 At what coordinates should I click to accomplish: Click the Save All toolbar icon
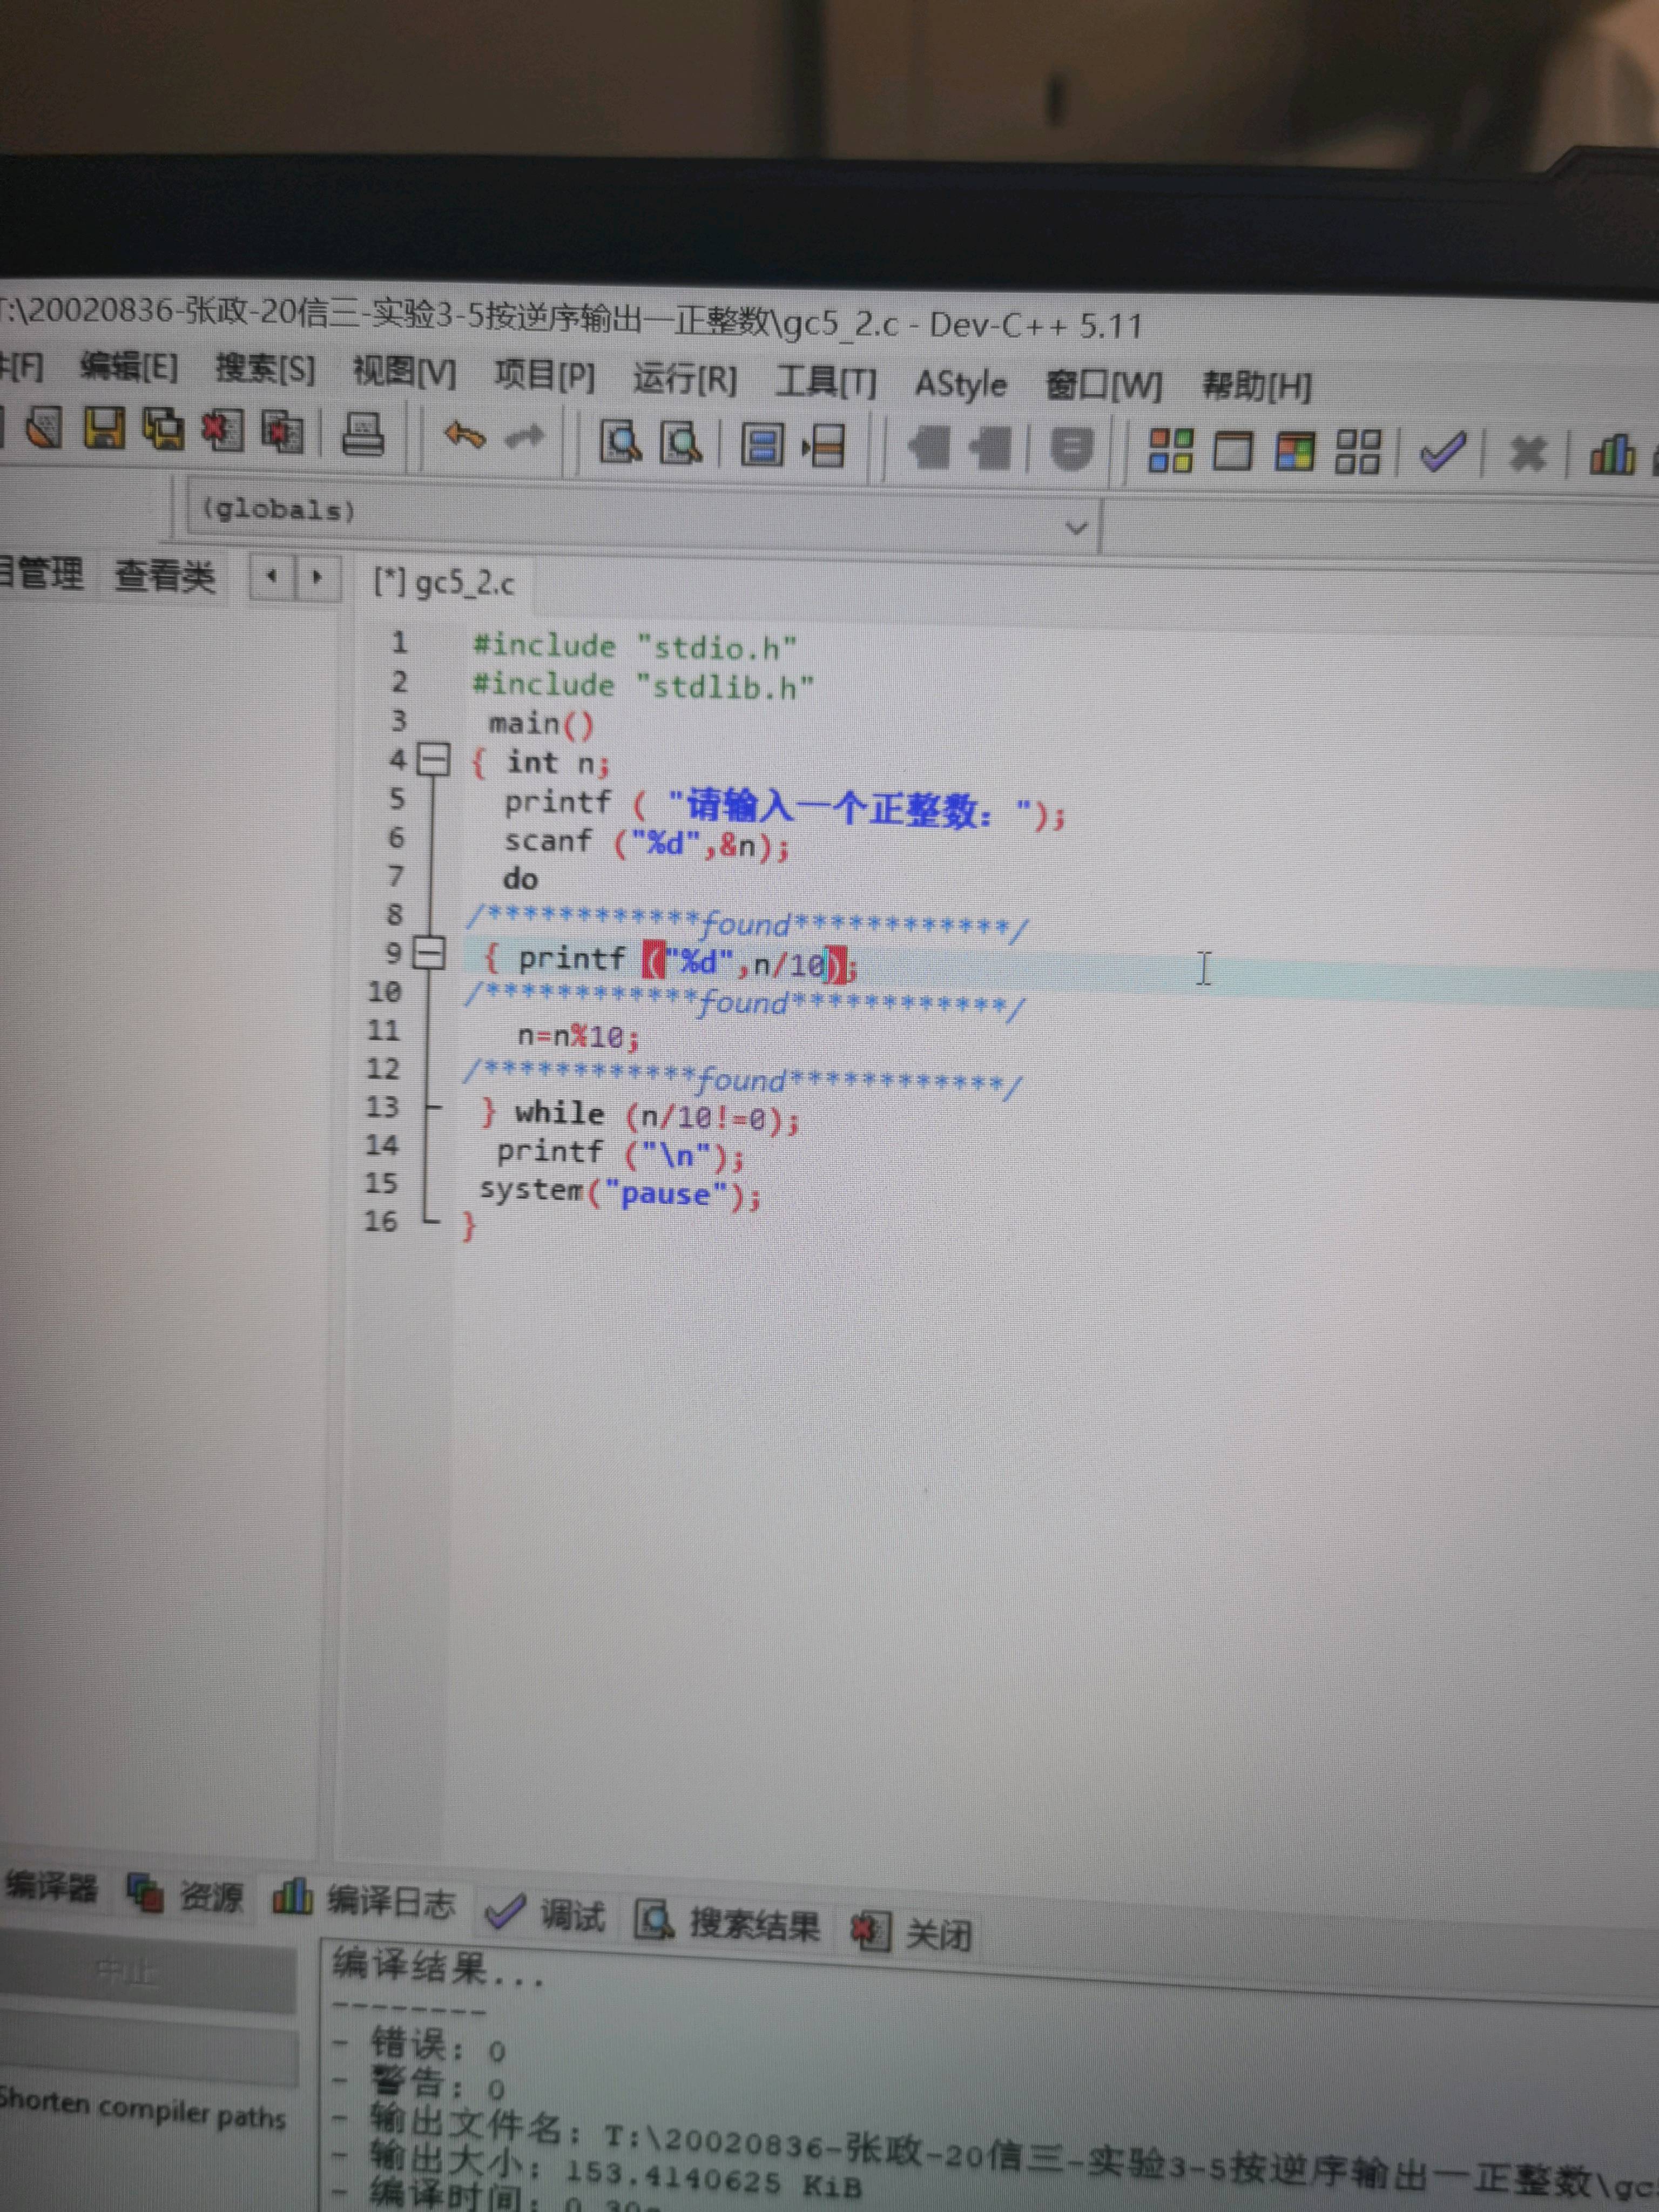[163, 430]
